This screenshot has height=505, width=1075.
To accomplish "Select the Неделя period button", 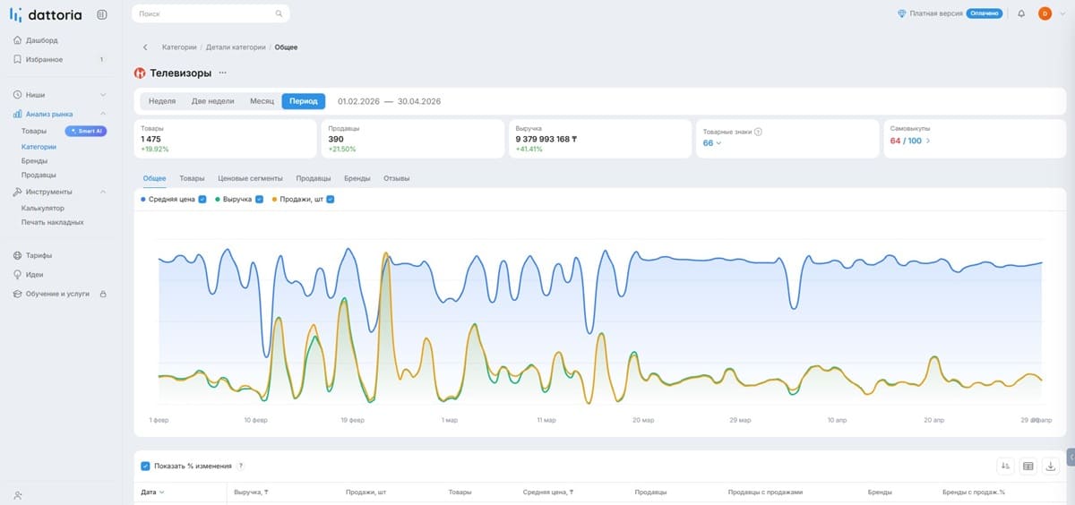I will click(x=162, y=101).
